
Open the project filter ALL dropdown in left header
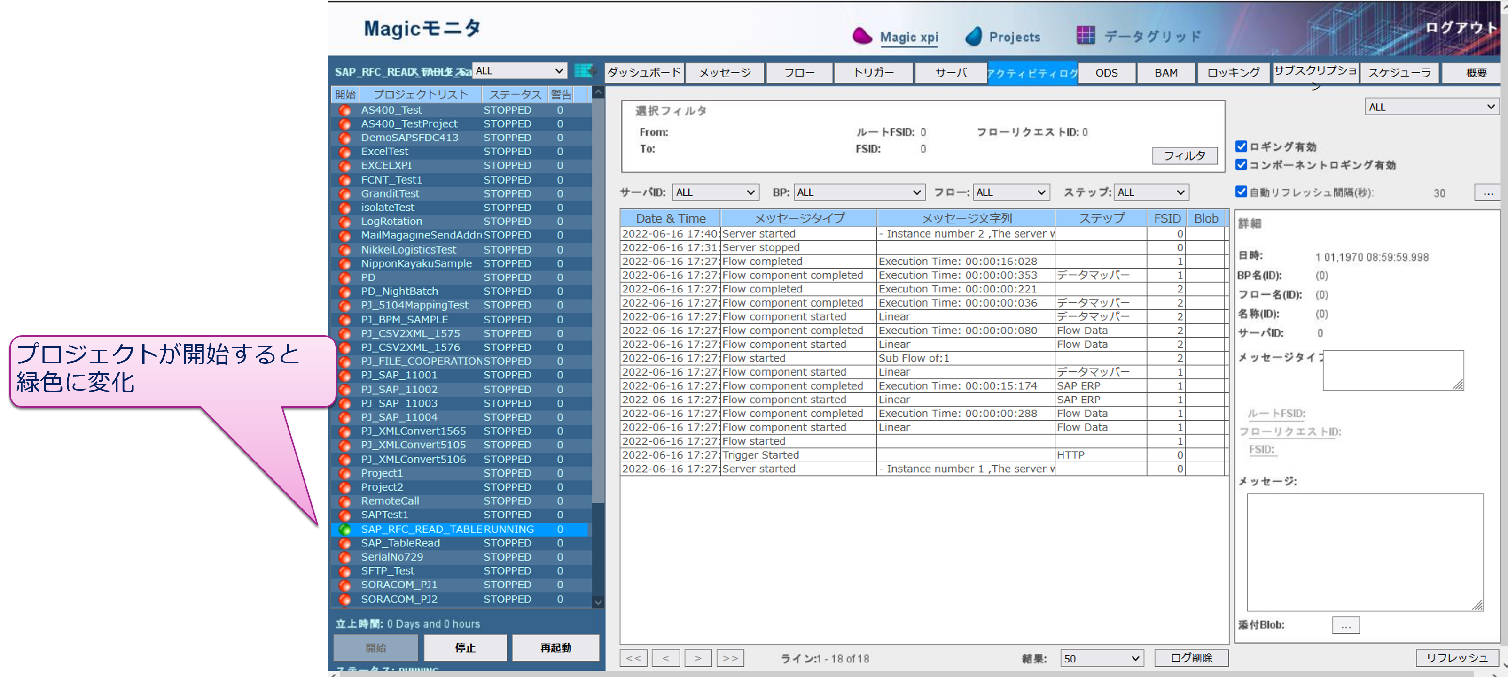tap(519, 71)
